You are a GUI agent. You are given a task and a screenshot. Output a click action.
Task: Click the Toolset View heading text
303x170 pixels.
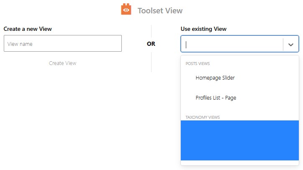tap(160, 10)
